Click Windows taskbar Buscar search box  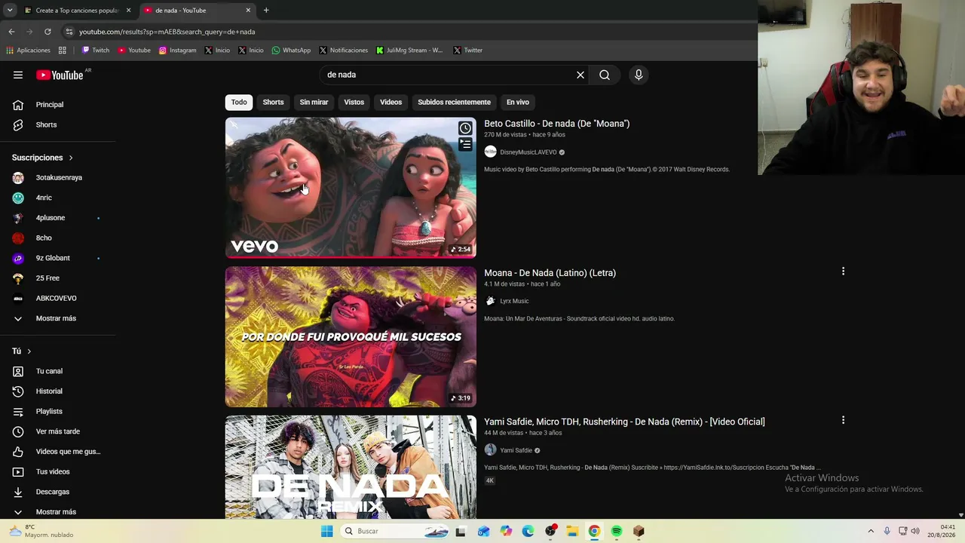(x=395, y=531)
